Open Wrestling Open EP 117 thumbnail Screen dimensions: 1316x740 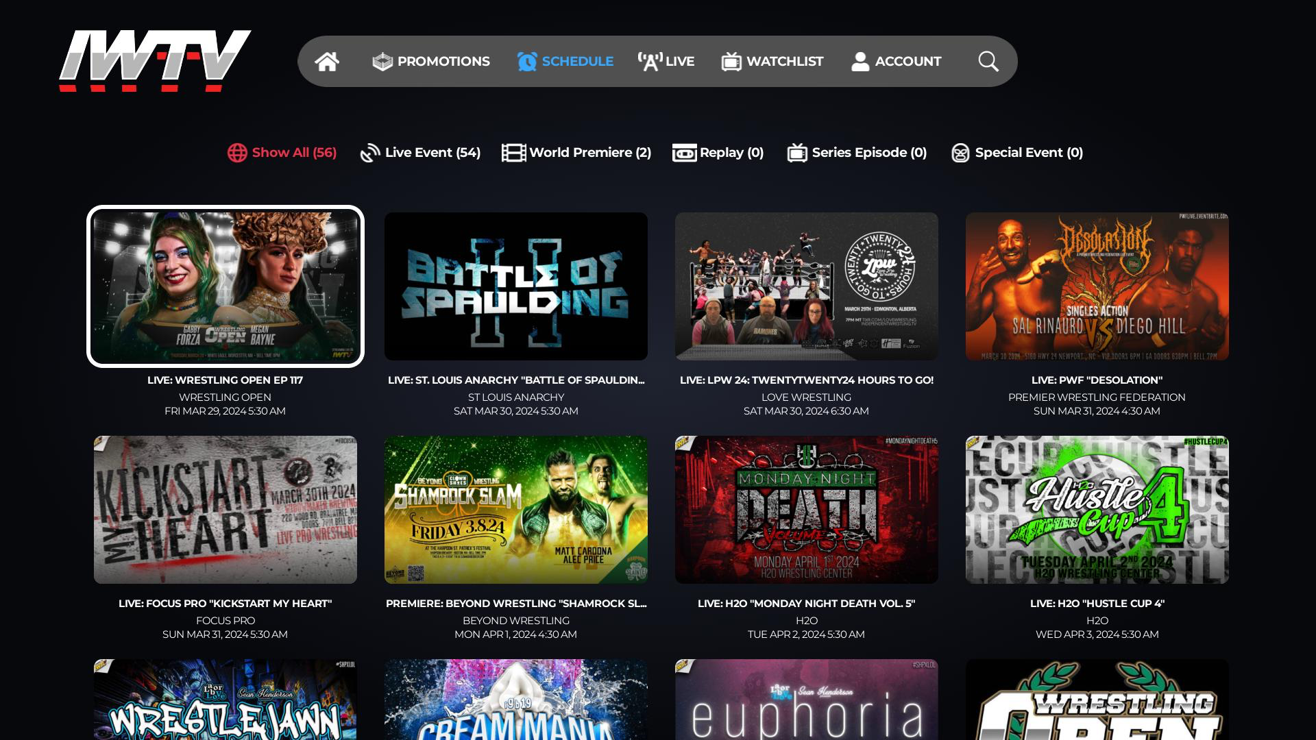[x=226, y=286]
